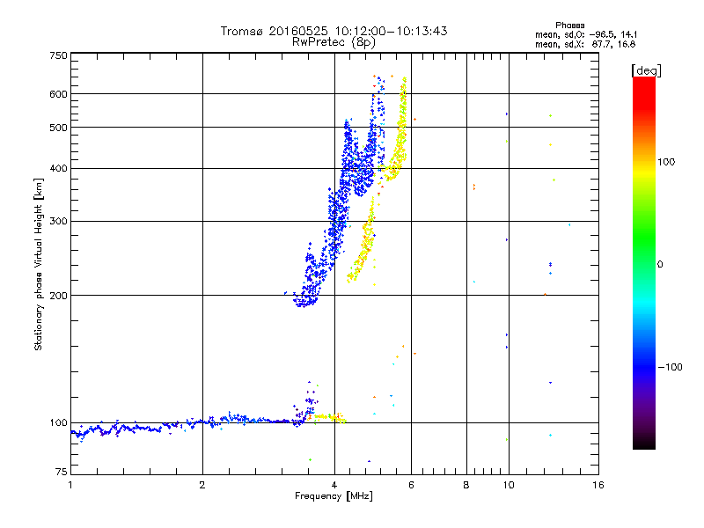Click the x-axis tick label '2'
The height and width of the screenshot is (528, 704).
202,485
